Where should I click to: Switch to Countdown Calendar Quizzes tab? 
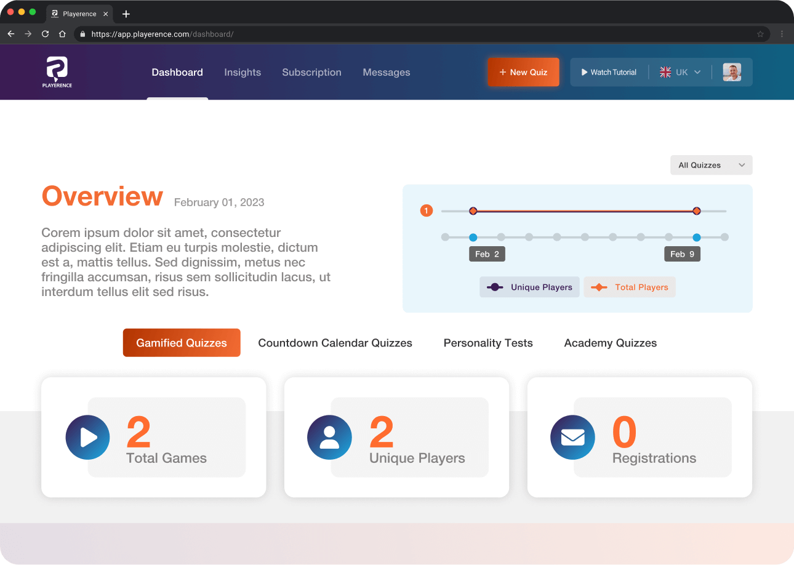pos(335,343)
